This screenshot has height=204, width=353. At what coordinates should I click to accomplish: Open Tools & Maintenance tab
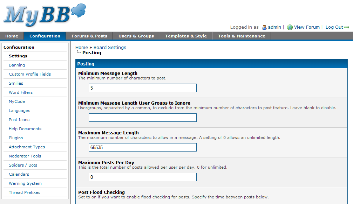pos(242,36)
